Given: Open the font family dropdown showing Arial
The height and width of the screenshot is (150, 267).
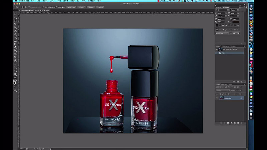Looking at the screenshot, I should click(x=228, y=10).
